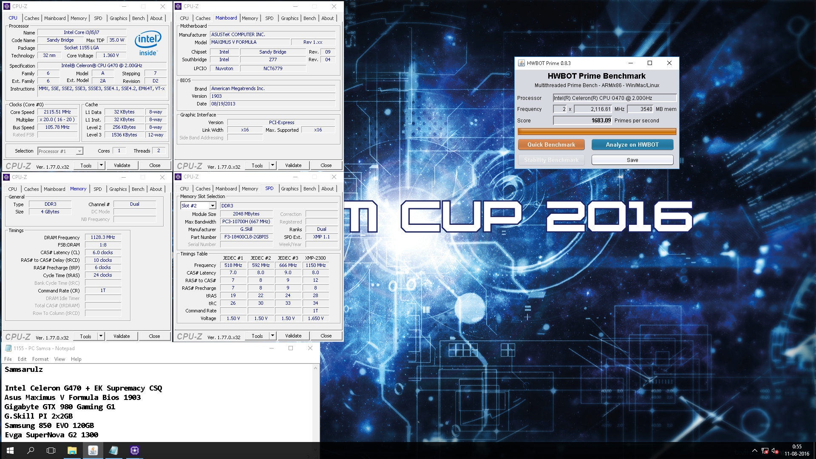Click Analyze on HWBOT button
The width and height of the screenshot is (816, 459).
click(632, 145)
